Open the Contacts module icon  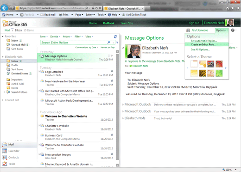[x=5, y=157]
